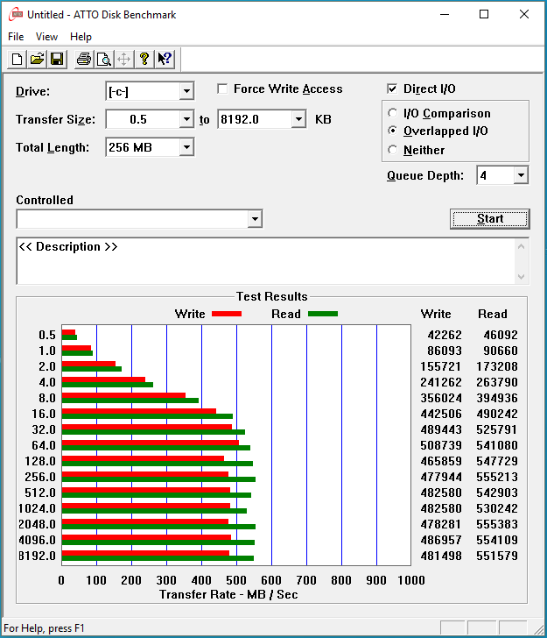Image resolution: width=547 pixels, height=638 pixels.
Task: Expand the Total Length 256 MB dropdown
Action: coord(186,147)
